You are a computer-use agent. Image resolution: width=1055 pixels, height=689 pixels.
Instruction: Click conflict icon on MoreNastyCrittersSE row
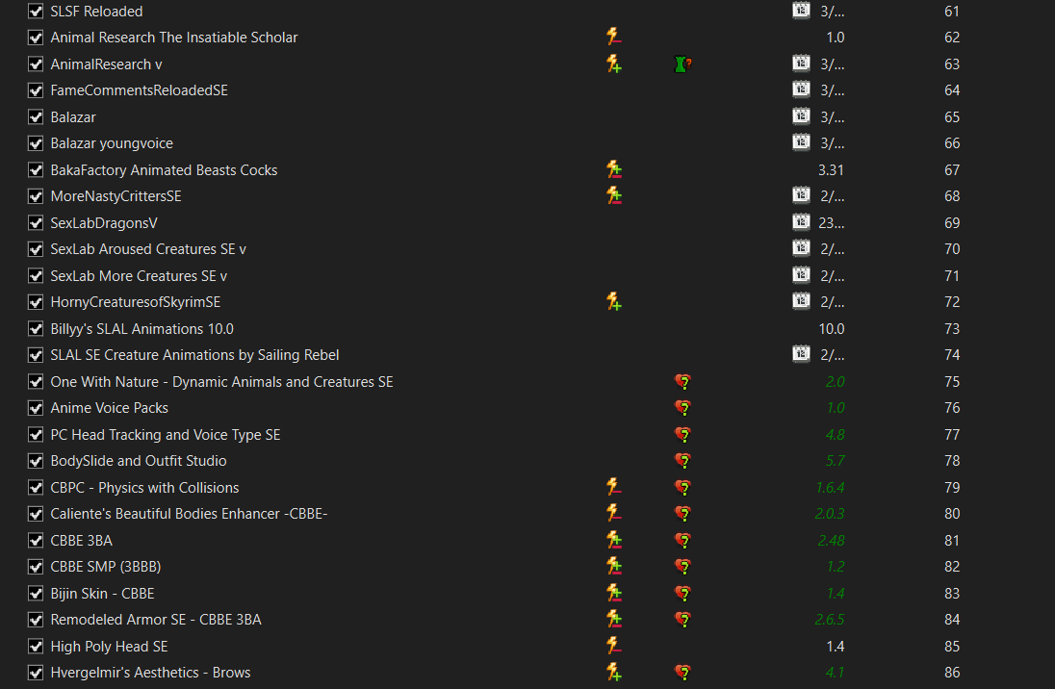[613, 195]
